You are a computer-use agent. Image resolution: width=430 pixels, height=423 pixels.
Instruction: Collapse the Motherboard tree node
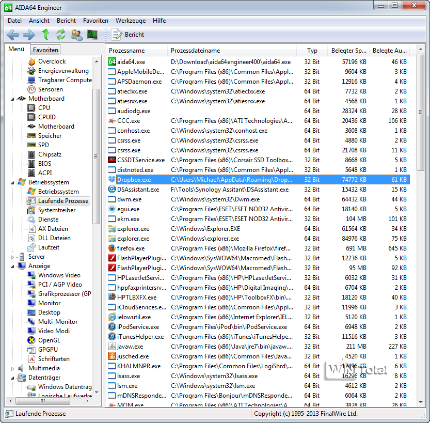[13, 99]
